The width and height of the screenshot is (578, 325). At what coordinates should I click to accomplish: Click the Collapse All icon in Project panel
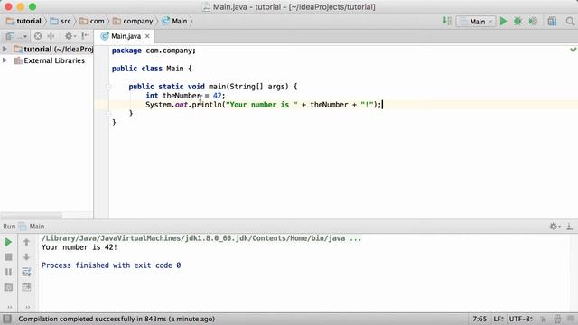point(51,36)
